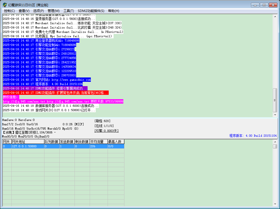Click the 引擎功能定制QQ log line
The height and width of the screenshot is (209, 280).
point(40,45)
